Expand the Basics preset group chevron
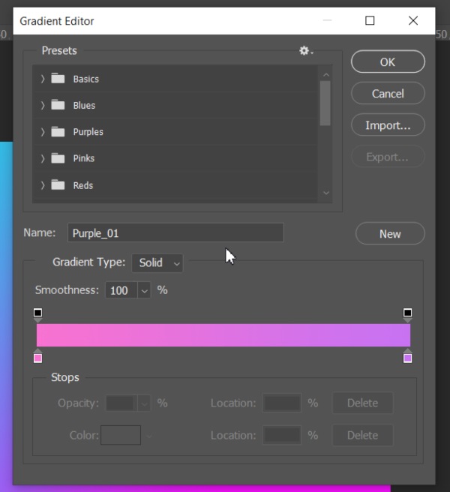The image size is (450, 492). [43, 79]
